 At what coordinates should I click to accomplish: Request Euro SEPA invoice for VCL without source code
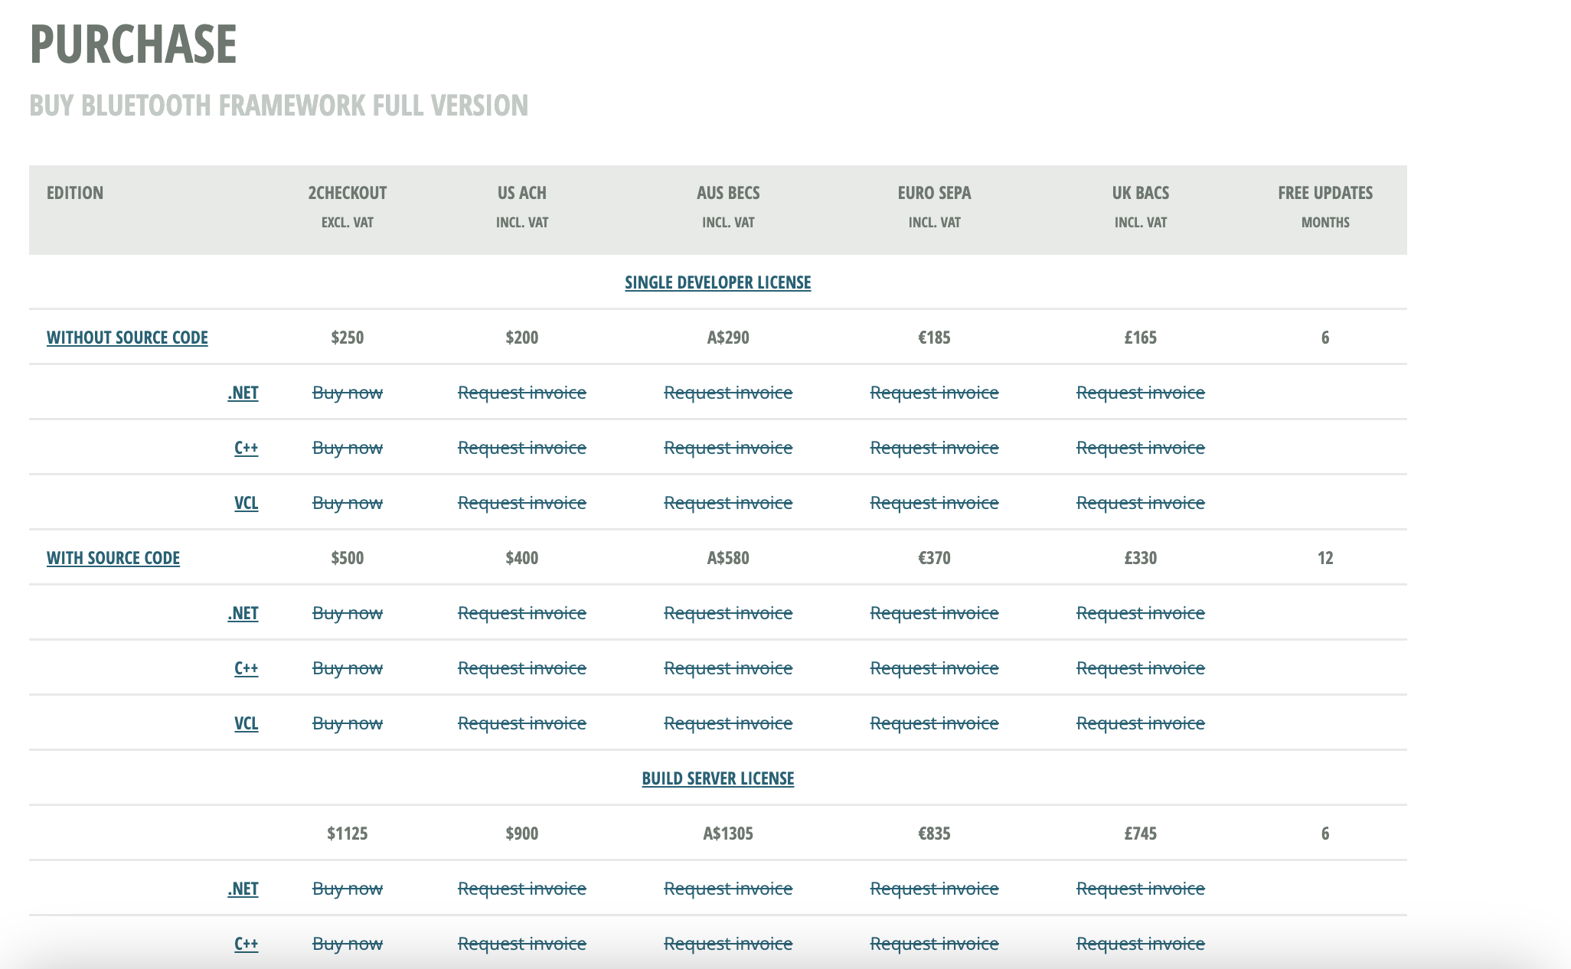pyautogui.click(x=934, y=503)
